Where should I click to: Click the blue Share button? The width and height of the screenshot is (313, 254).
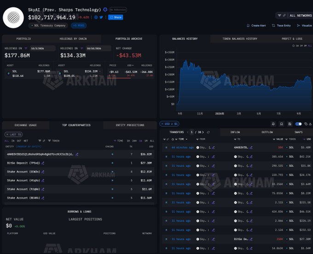click(x=116, y=17)
